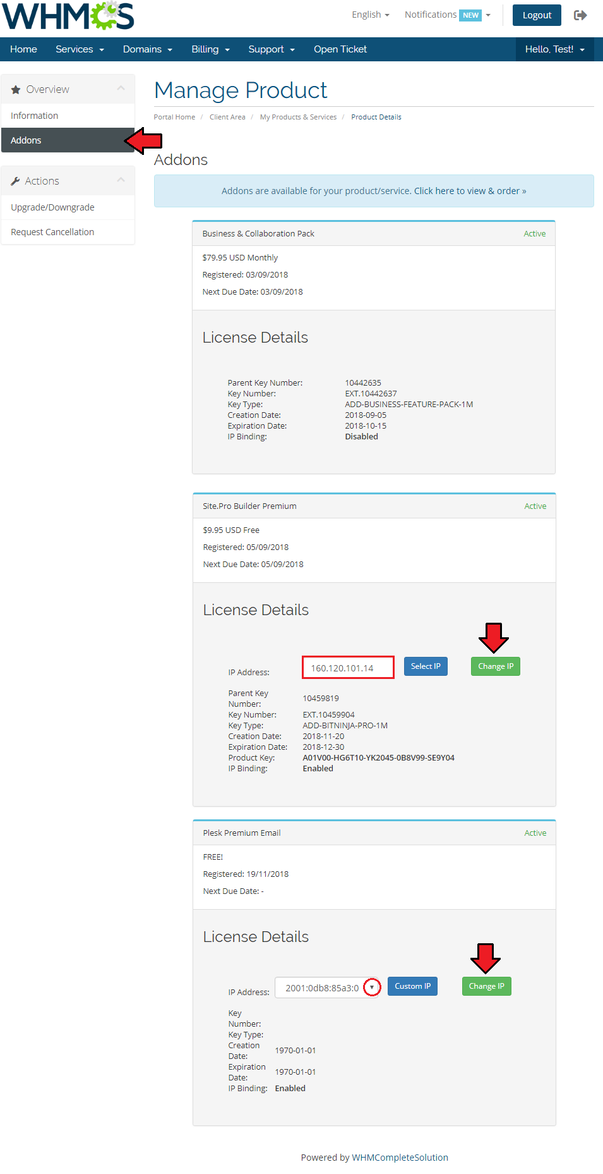Click the WHMCS logo

(x=68, y=16)
